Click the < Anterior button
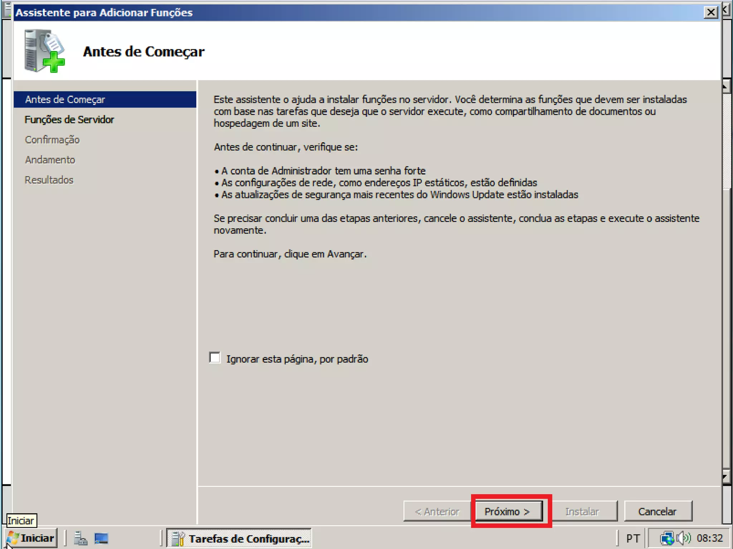The width and height of the screenshot is (733, 549). pyautogui.click(x=437, y=511)
